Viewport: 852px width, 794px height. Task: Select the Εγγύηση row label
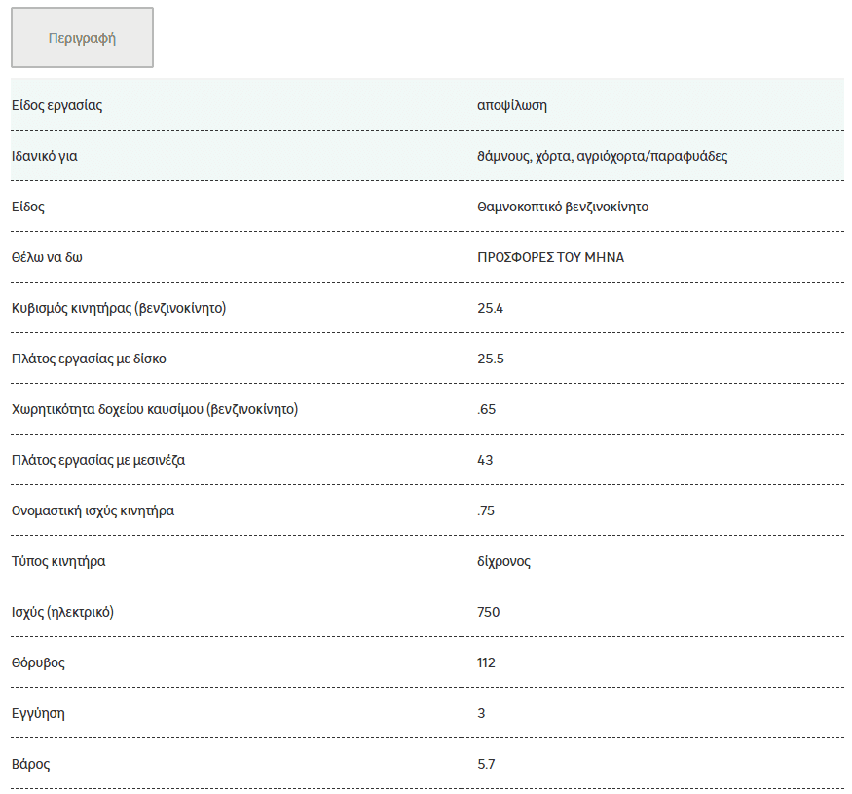pos(38,713)
